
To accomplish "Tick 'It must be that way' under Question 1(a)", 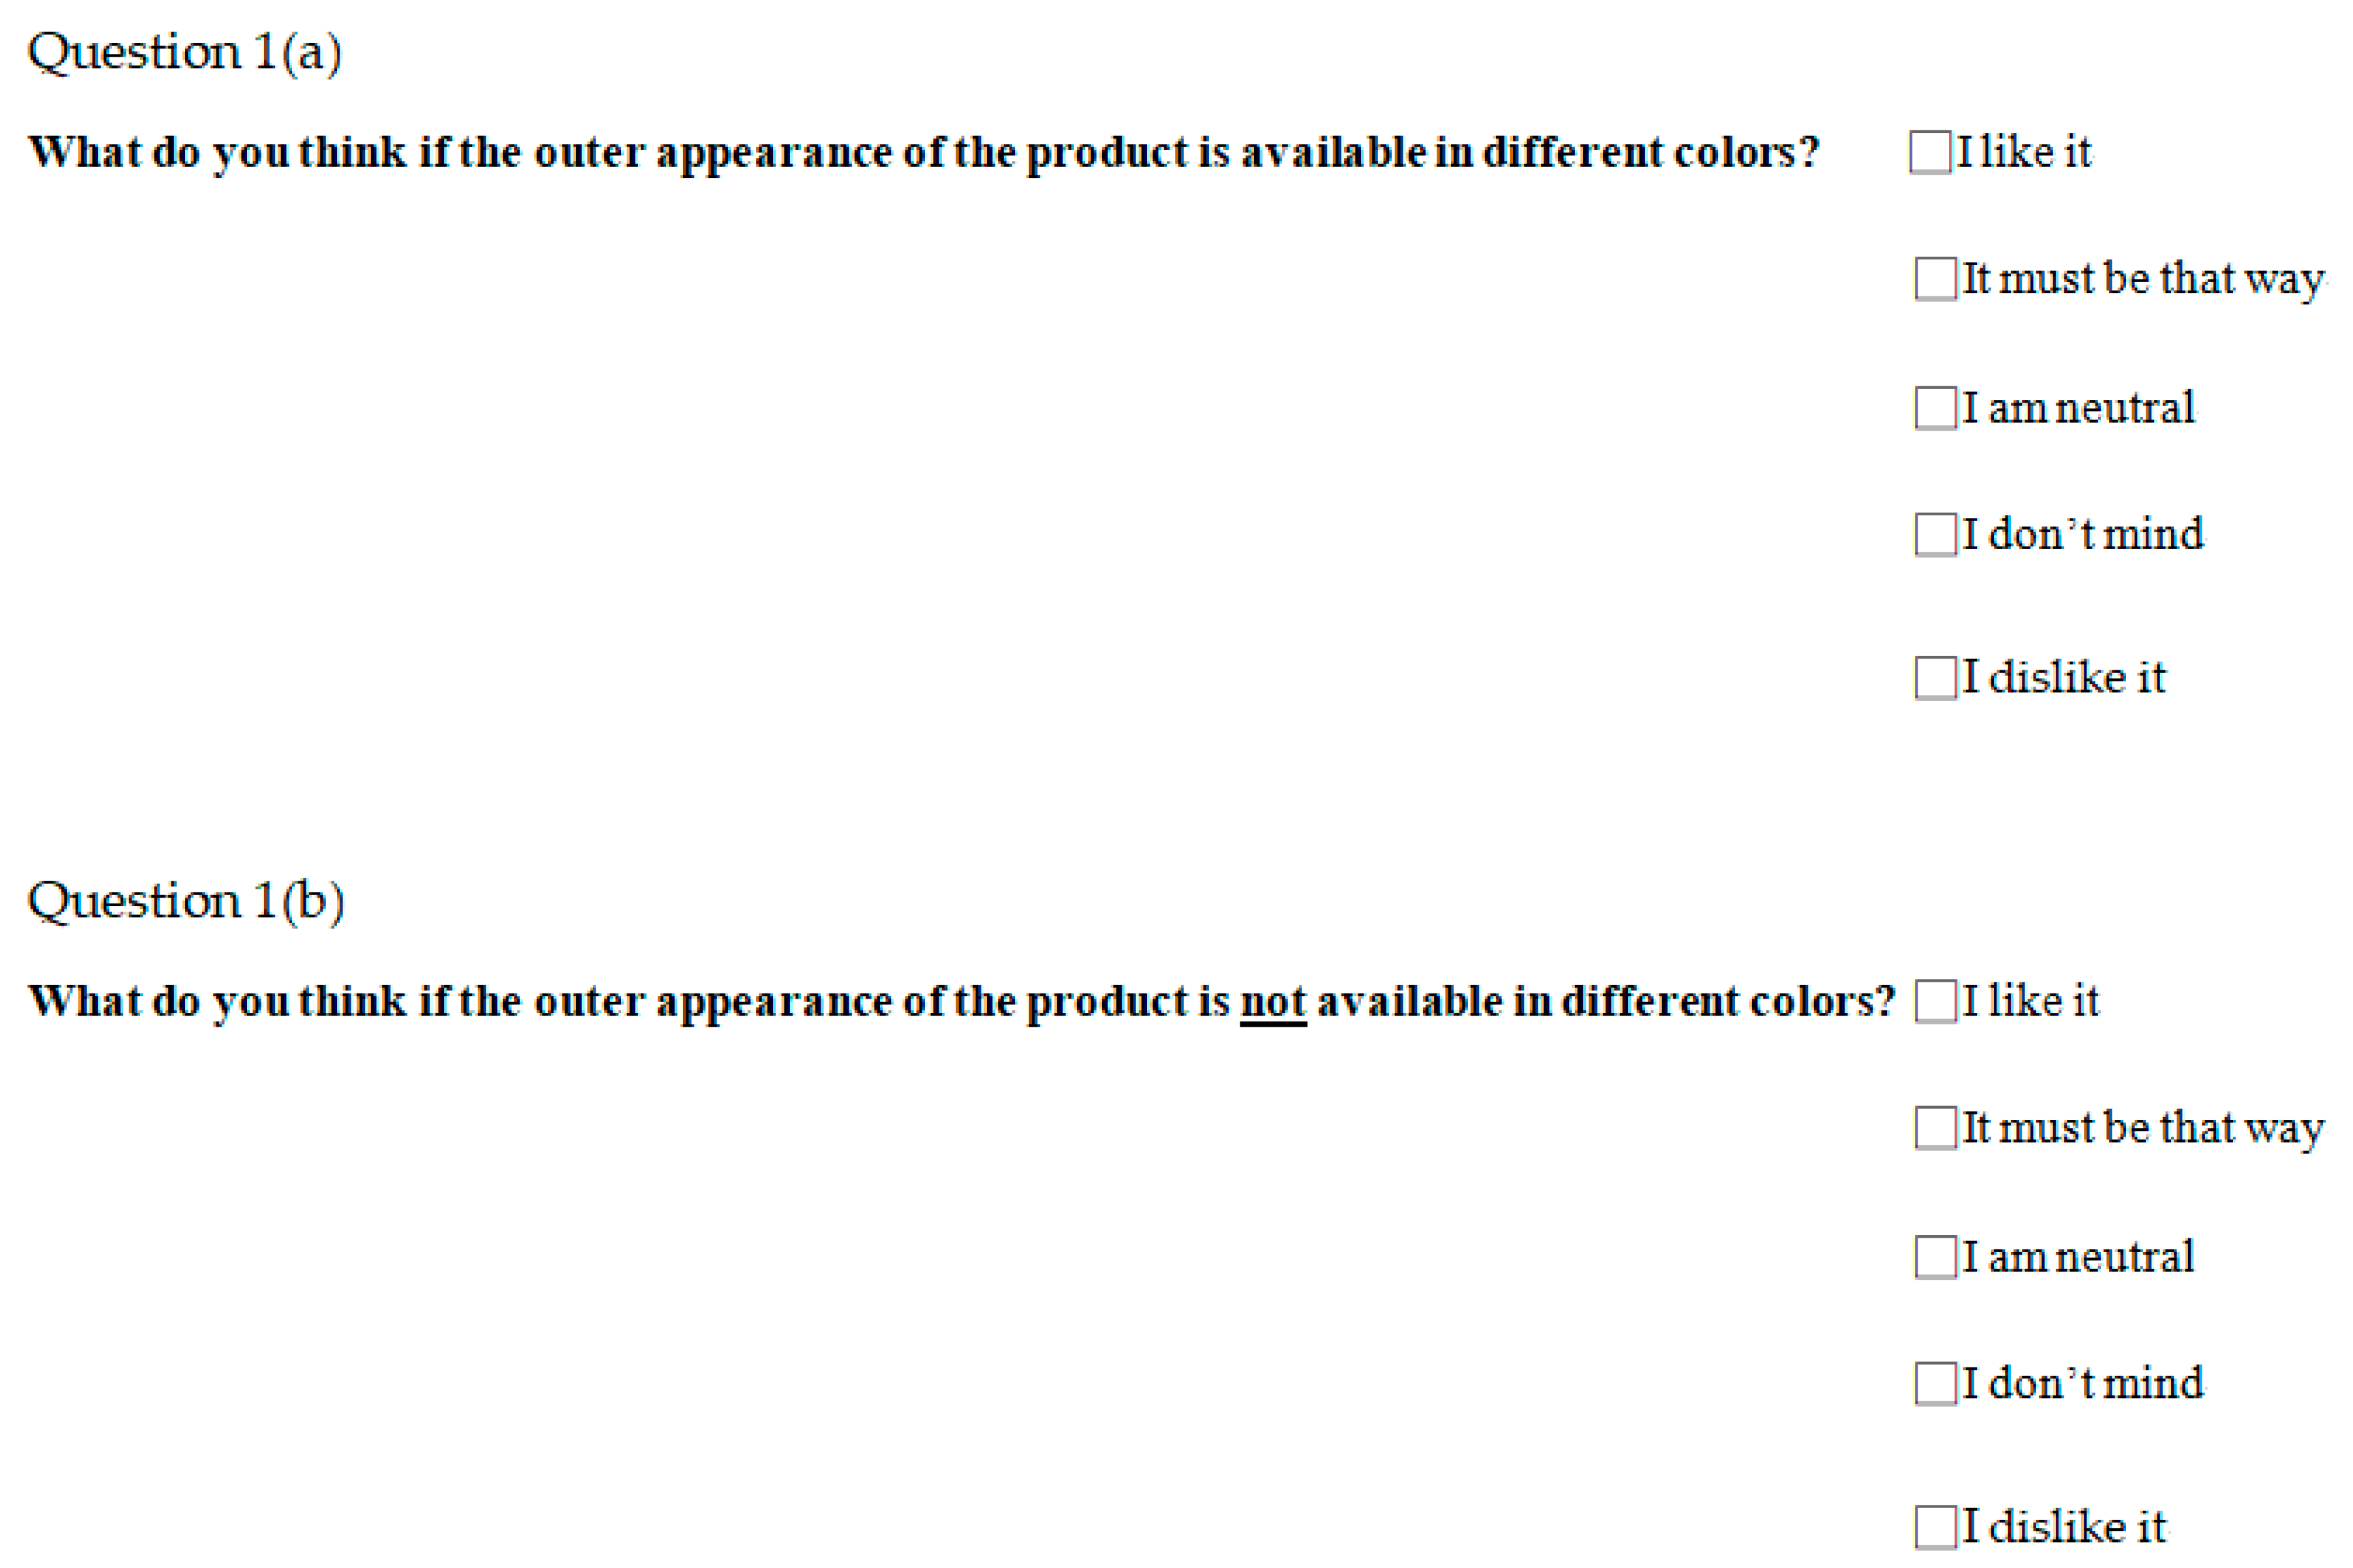I will pos(1936,278).
